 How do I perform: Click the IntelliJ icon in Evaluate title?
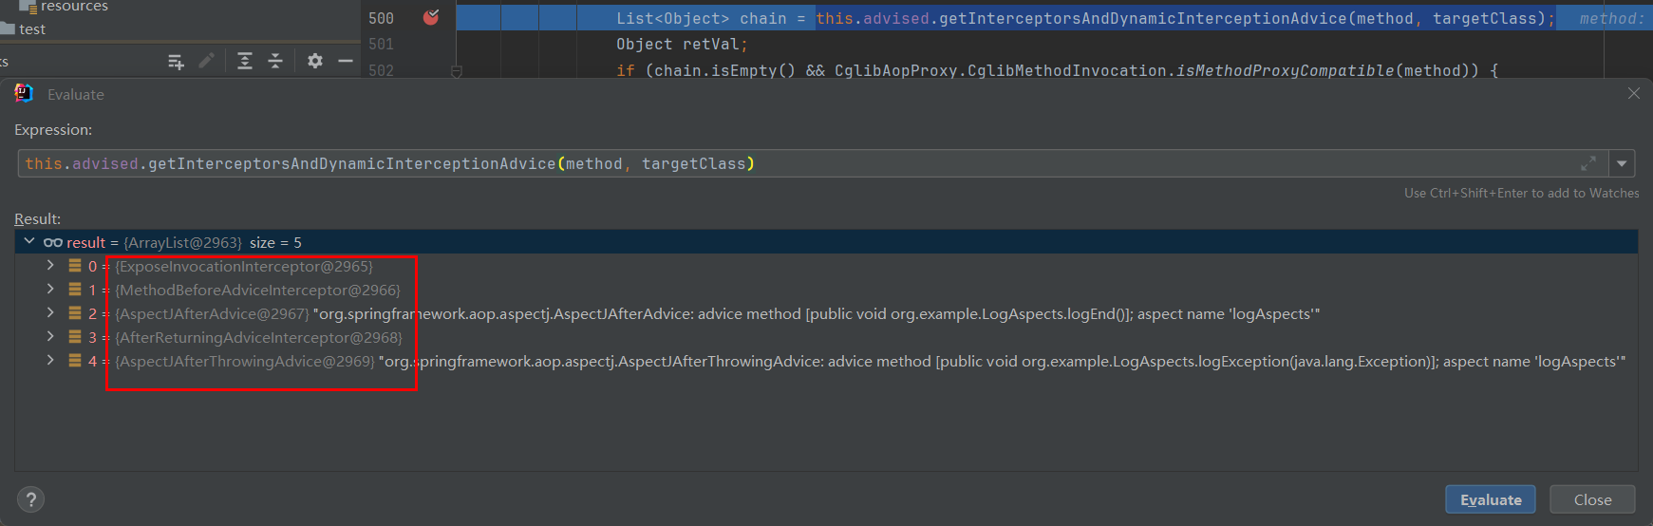pos(24,93)
